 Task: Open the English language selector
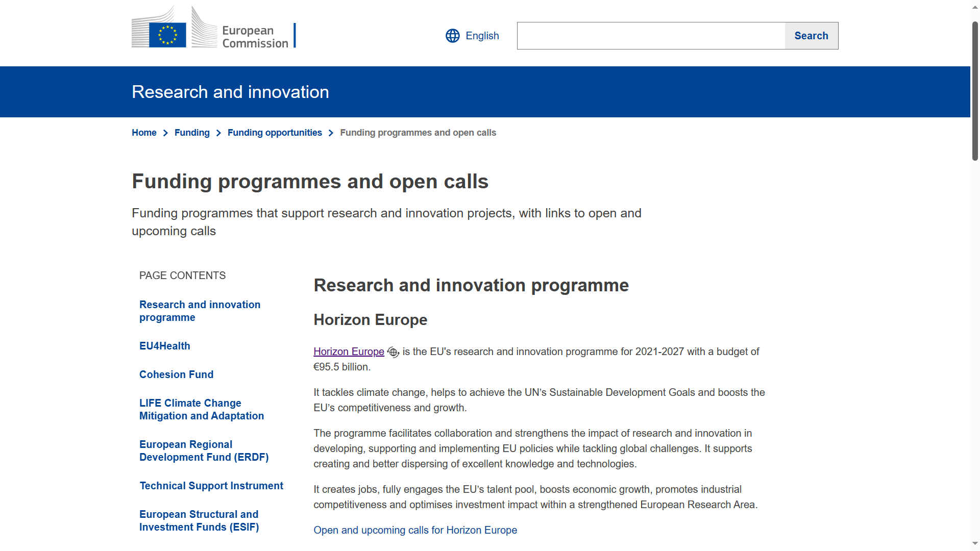pyautogui.click(x=472, y=36)
